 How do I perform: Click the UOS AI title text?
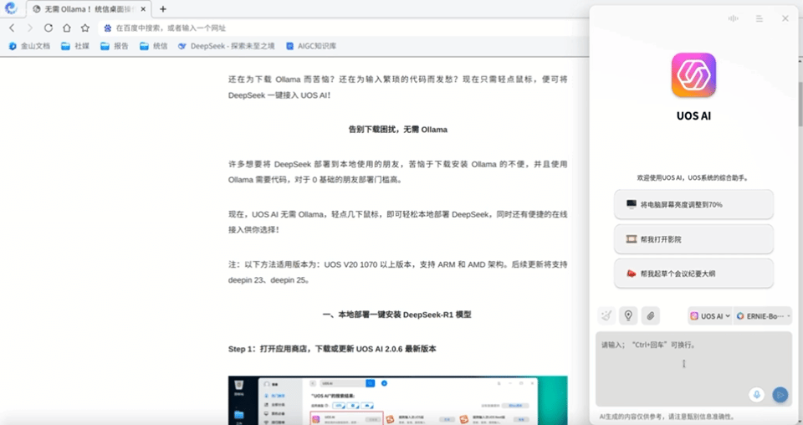tap(694, 115)
